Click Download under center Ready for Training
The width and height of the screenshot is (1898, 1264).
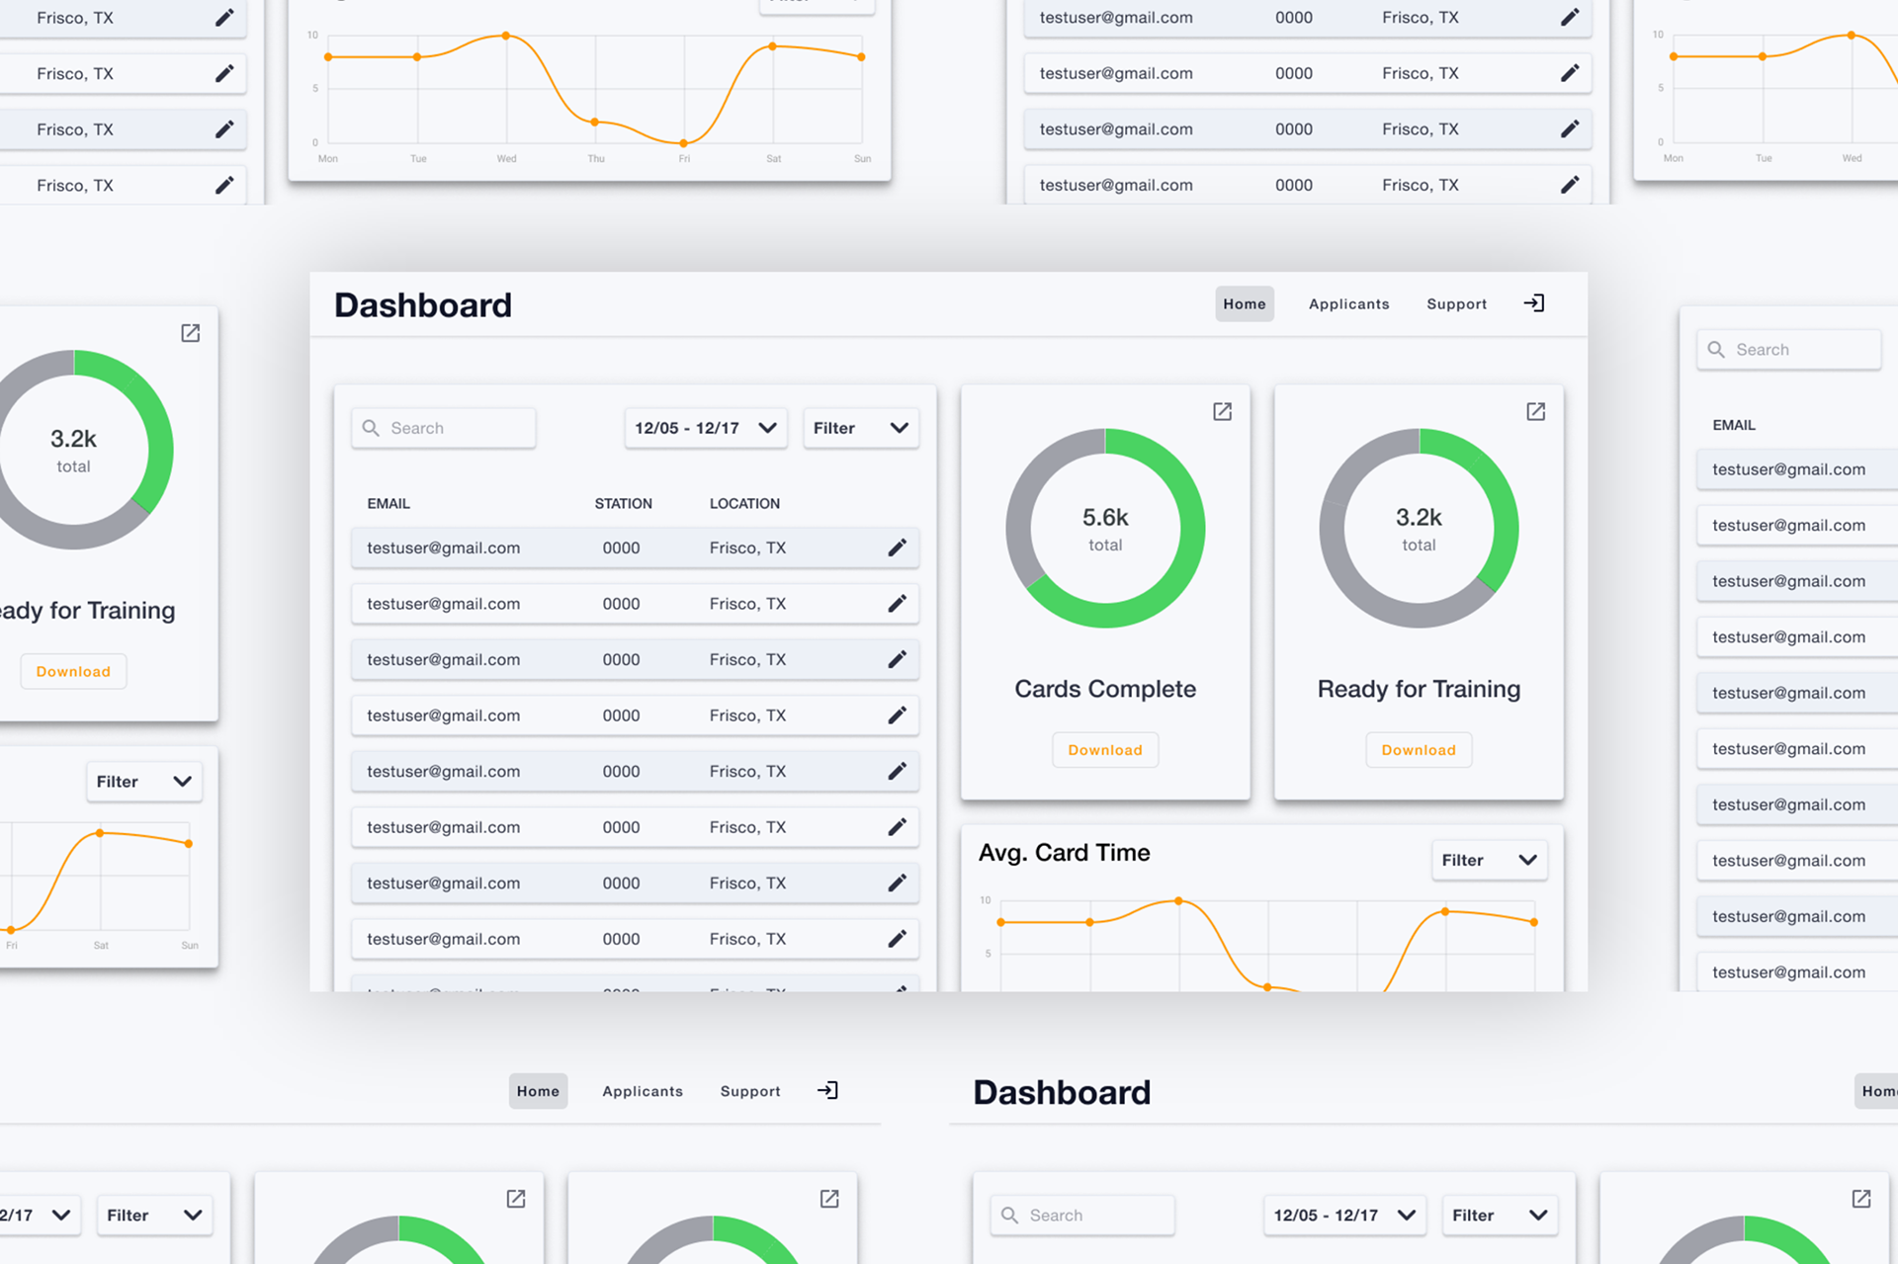pyautogui.click(x=1418, y=750)
